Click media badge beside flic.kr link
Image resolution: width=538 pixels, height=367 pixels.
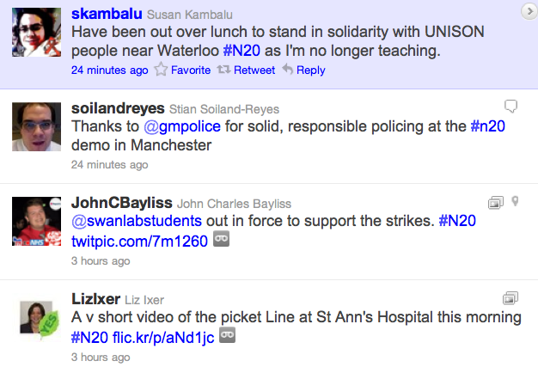click(228, 336)
